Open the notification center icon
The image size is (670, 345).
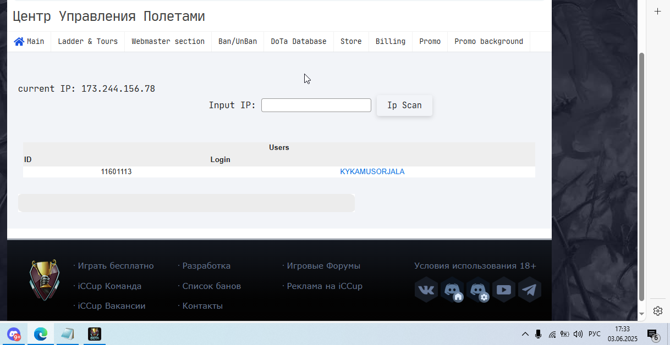click(x=653, y=334)
